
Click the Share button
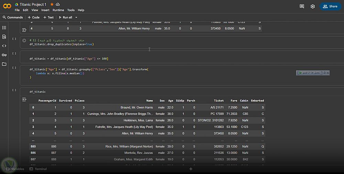point(330,6)
